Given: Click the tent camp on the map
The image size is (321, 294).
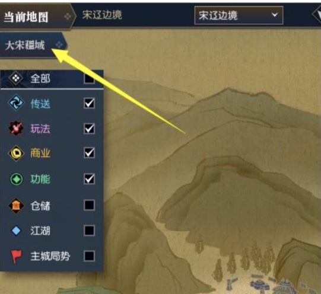Looking at the screenshot, I should click(x=272, y=283).
